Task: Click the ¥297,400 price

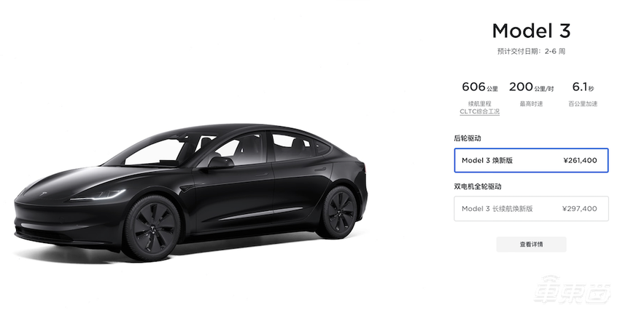Action: (580, 208)
